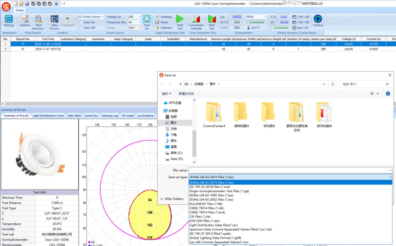Viewport: 396px width, 246px height.
Task: Select report row 2 dated 2025-11-07
Action: point(198,49)
